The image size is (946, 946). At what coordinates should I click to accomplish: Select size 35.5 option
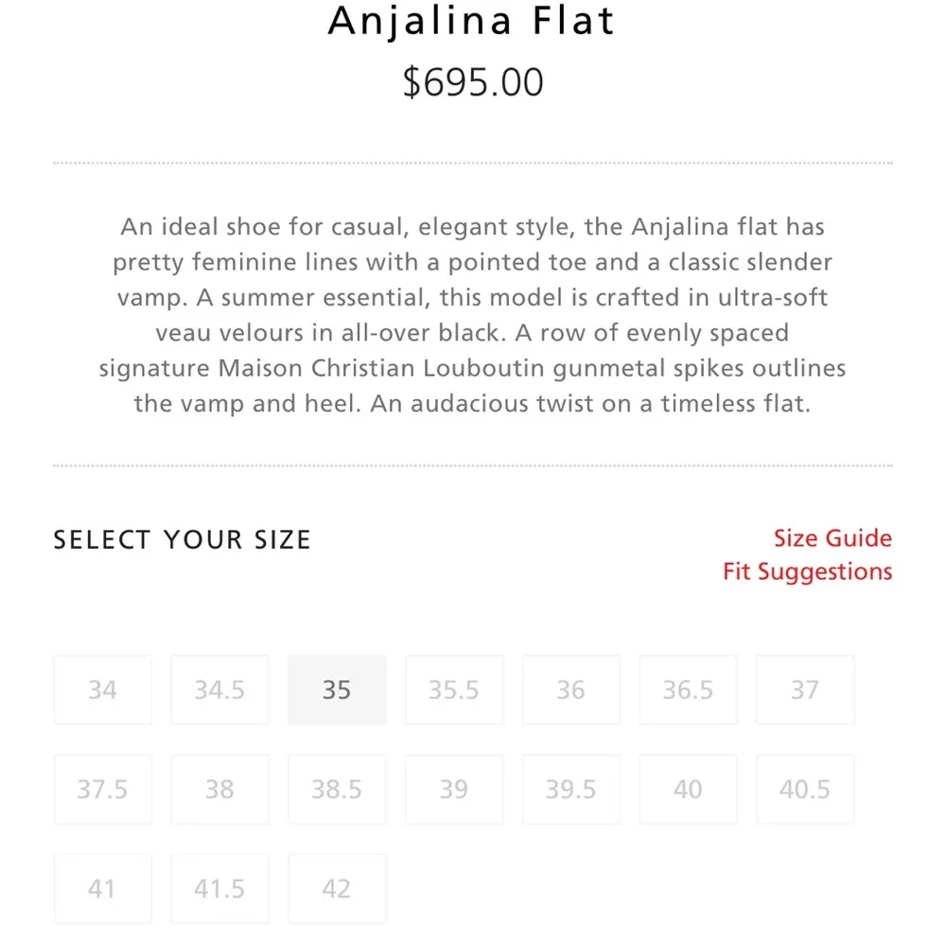coord(454,691)
